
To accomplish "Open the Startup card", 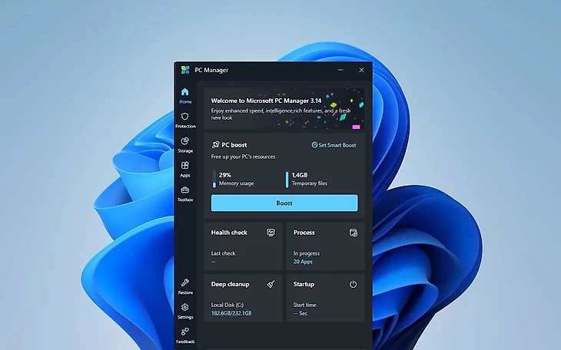I will tap(325, 297).
